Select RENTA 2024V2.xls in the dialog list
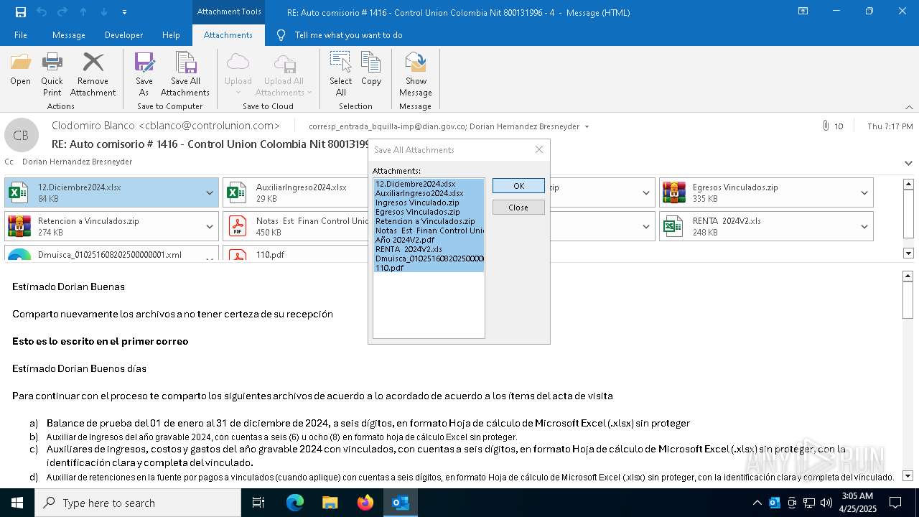The width and height of the screenshot is (919, 517). coord(429,248)
